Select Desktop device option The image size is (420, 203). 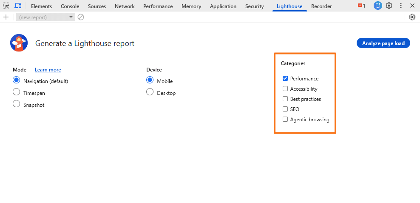click(150, 92)
